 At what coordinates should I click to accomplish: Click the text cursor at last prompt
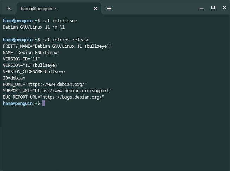point(43,103)
